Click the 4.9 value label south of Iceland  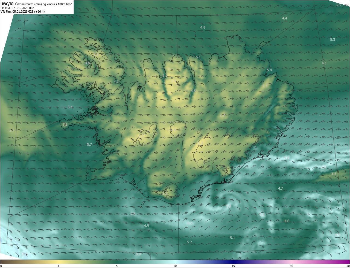click(x=147, y=226)
